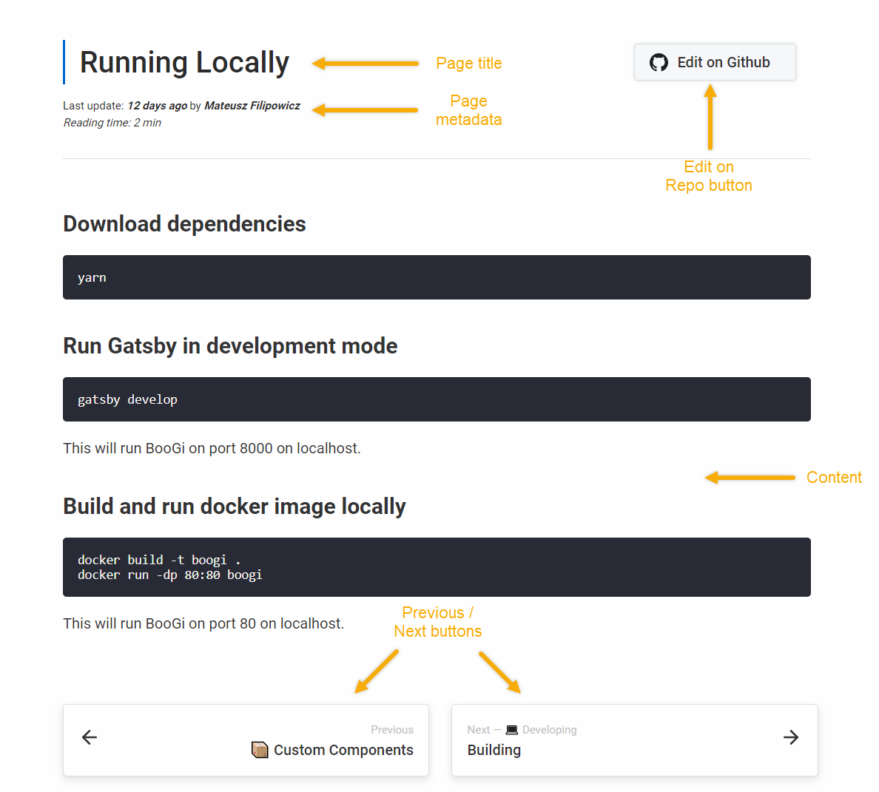Click the left arrow in Previous card
The height and width of the screenshot is (792, 879).
click(90, 737)
